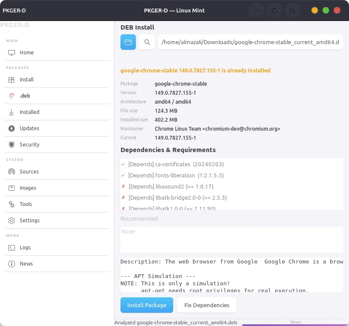Image resolution: width=349 pixels, height=326 pixels.
Task: Click the libatk-bridge2.0-0 (>= 2.5.3) row
Action: click(178, 197)
